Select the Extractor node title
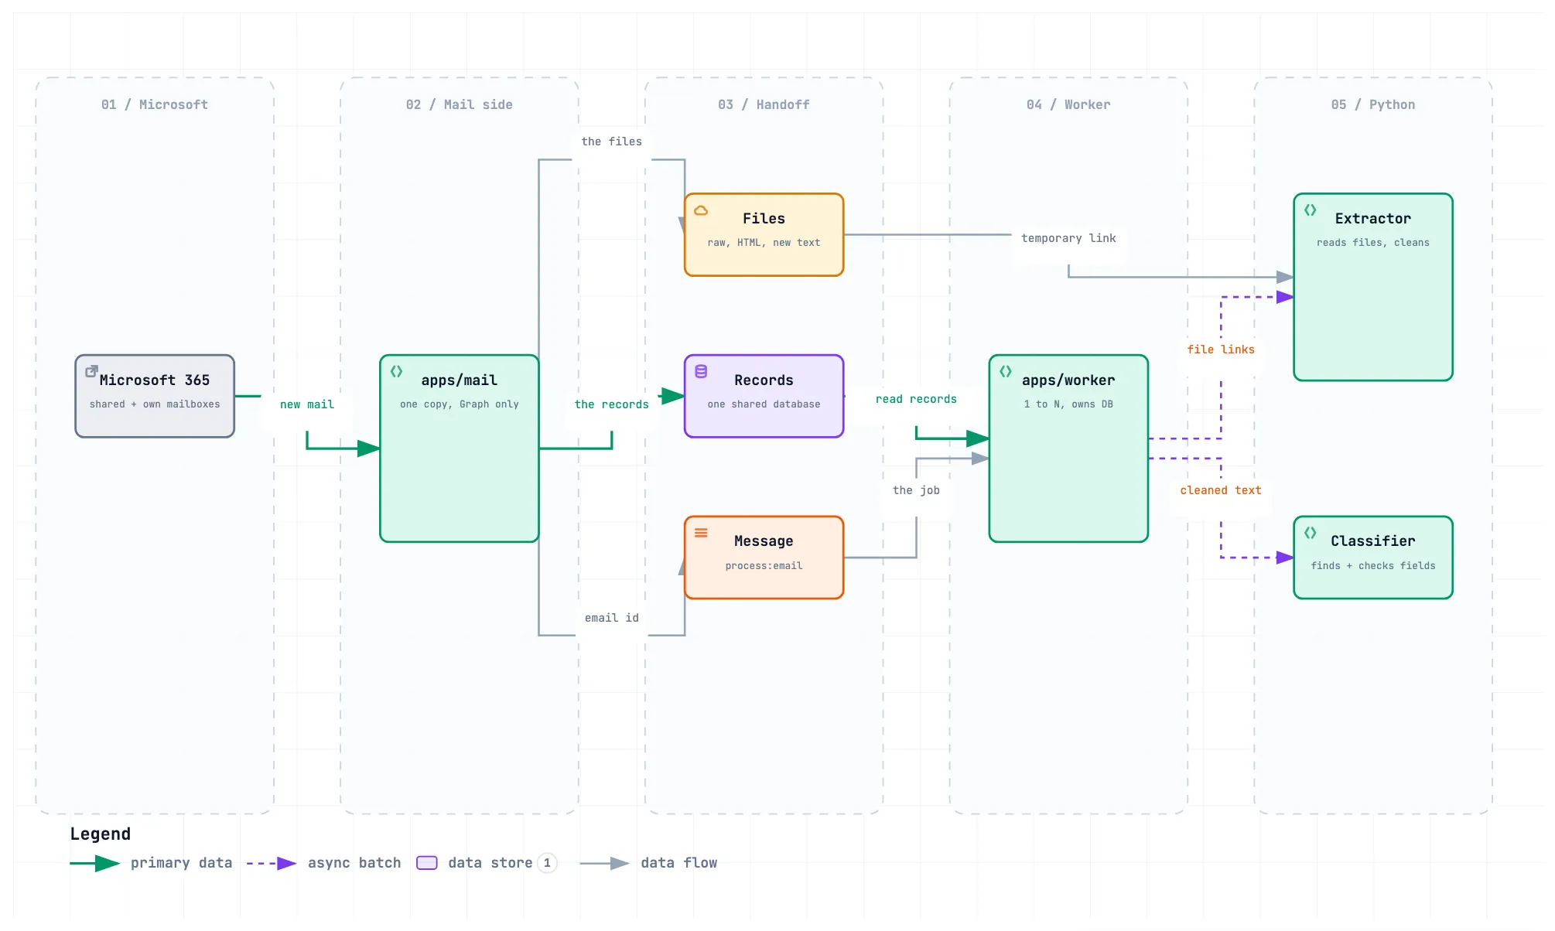 (1373, 219)
